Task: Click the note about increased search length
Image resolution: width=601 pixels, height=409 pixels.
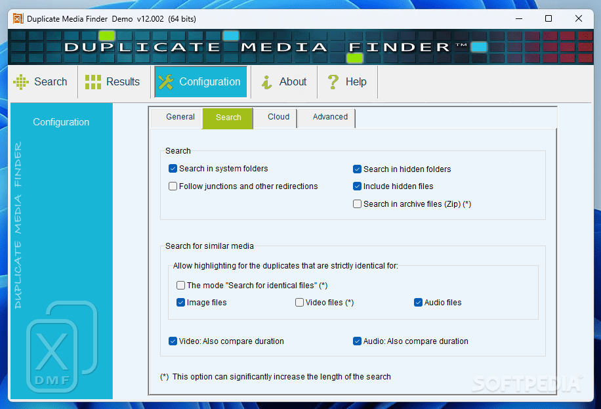Action: tap(275, 377)
